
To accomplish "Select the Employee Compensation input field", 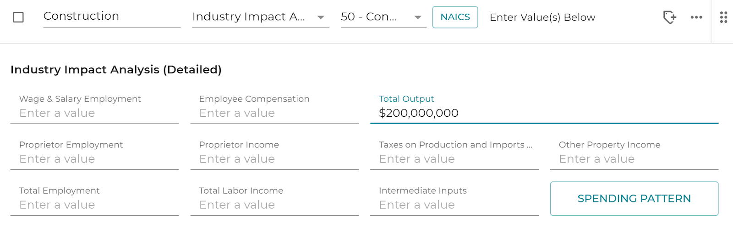I will pos(274,108).
